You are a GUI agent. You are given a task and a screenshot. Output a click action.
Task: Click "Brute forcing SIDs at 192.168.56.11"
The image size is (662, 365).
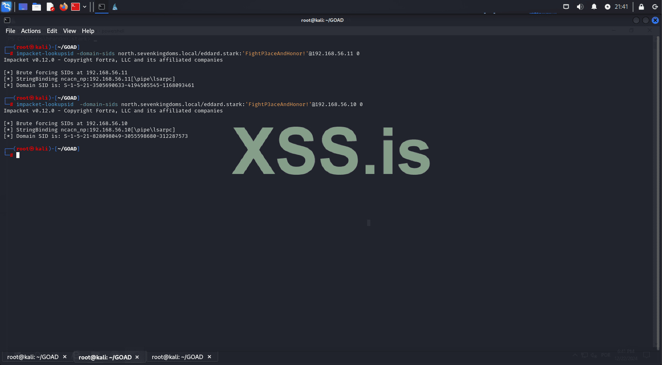[72, 73]
